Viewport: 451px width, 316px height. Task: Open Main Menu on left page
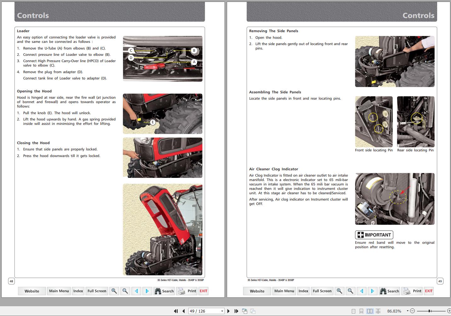pyautogui.click(x=59, y=291)
